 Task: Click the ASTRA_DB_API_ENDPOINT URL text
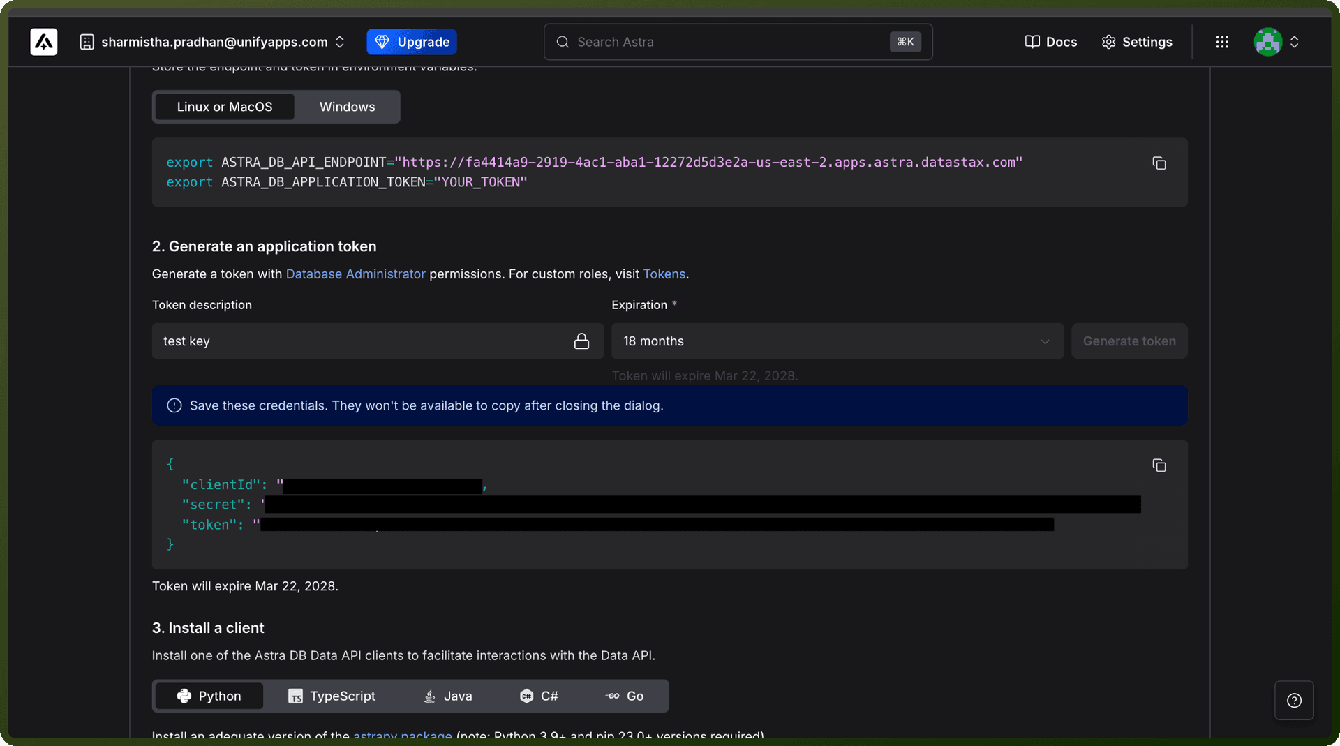tap(708, 162)
